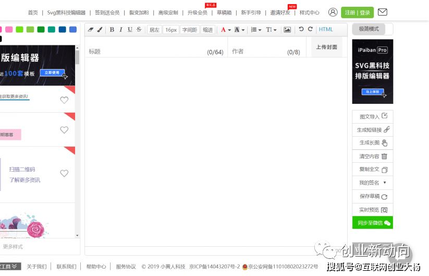Switch to HTML source mode
Screen dimensions: 429x276
click(326, 29)
